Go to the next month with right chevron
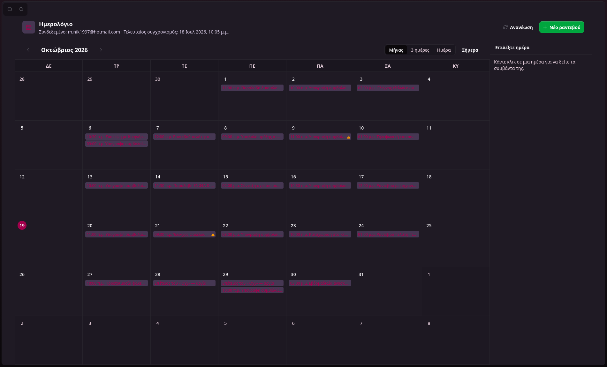607x367 pixels. (x=101, y=50)
